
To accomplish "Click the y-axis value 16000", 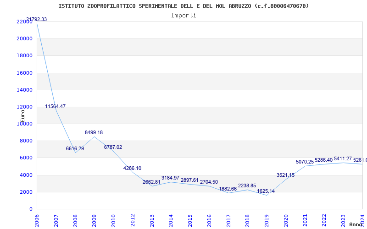I will coord(25,73).
